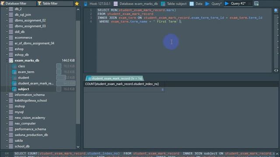The width and height of the screenshot is (280, 157).
Task: Click the saduna_production_db database icon
Action: pyautogui.click(x=11, y=135)
